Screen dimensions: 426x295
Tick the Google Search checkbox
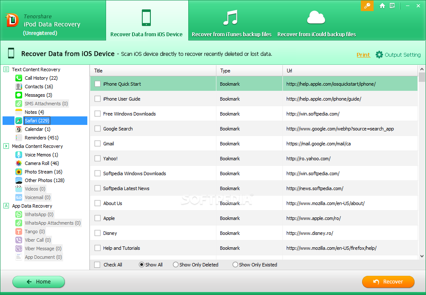click(x=98, y=129)
